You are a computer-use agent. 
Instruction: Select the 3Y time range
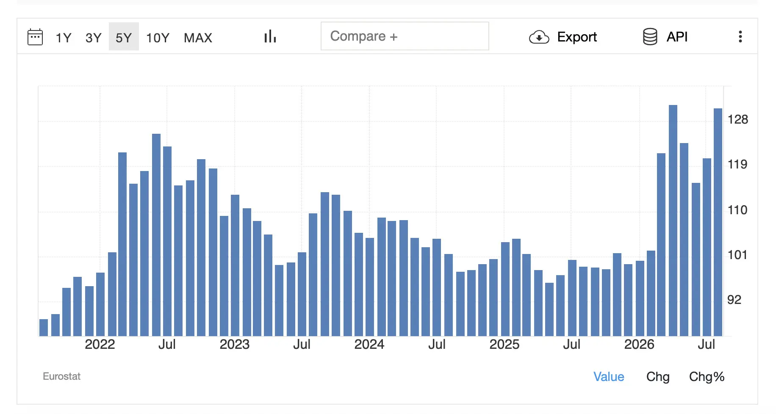94,38
